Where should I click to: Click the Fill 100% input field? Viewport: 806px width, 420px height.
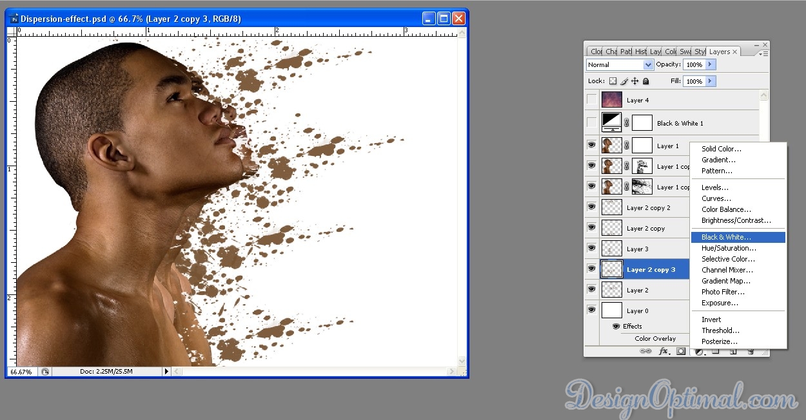[x=694, y=81]
